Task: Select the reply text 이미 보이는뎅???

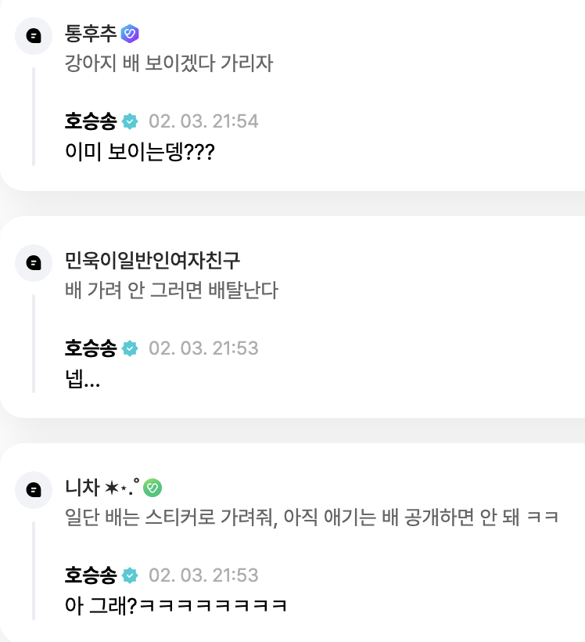Action: point(140,152)
